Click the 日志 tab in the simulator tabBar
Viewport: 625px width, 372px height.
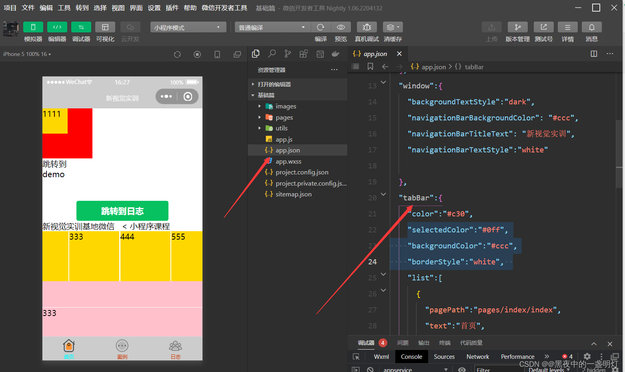[175, 349]
